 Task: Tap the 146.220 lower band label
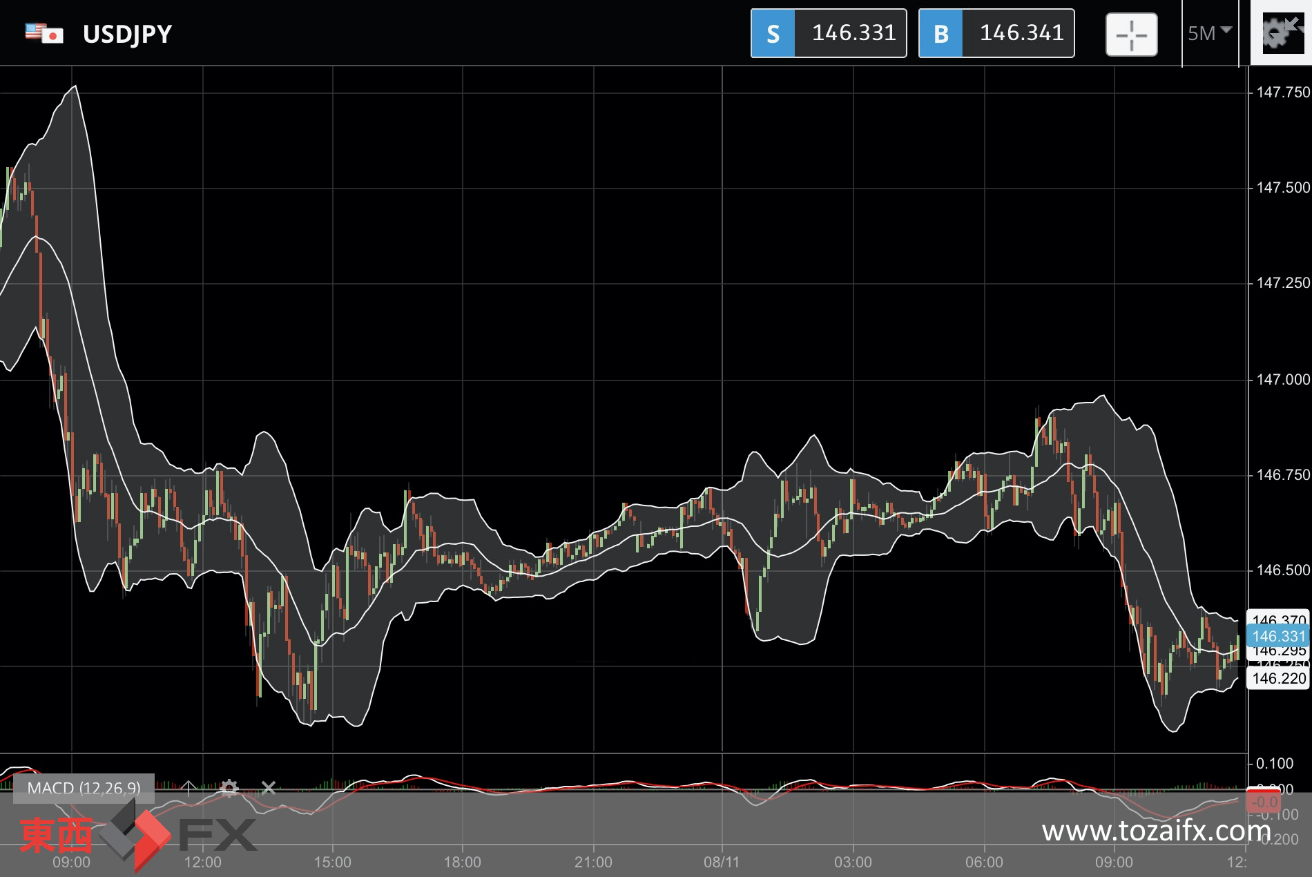[x=1278, y=678]
